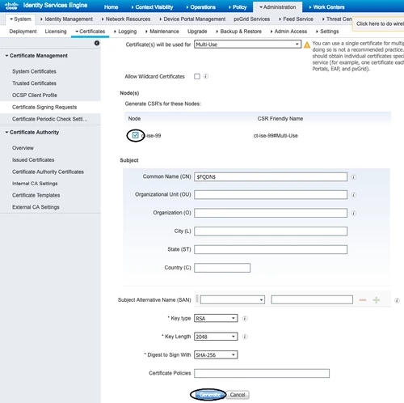Click the Common Name (CN) input field
This screenshot has width=404, height=403.
271,176
